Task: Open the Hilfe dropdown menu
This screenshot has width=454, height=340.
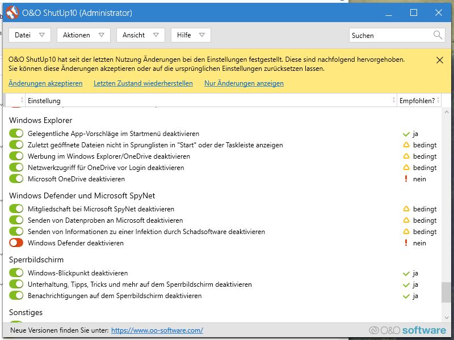Action: pos(191,35)
